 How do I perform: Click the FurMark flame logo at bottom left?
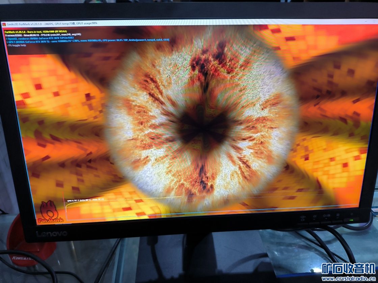(50, 212)
